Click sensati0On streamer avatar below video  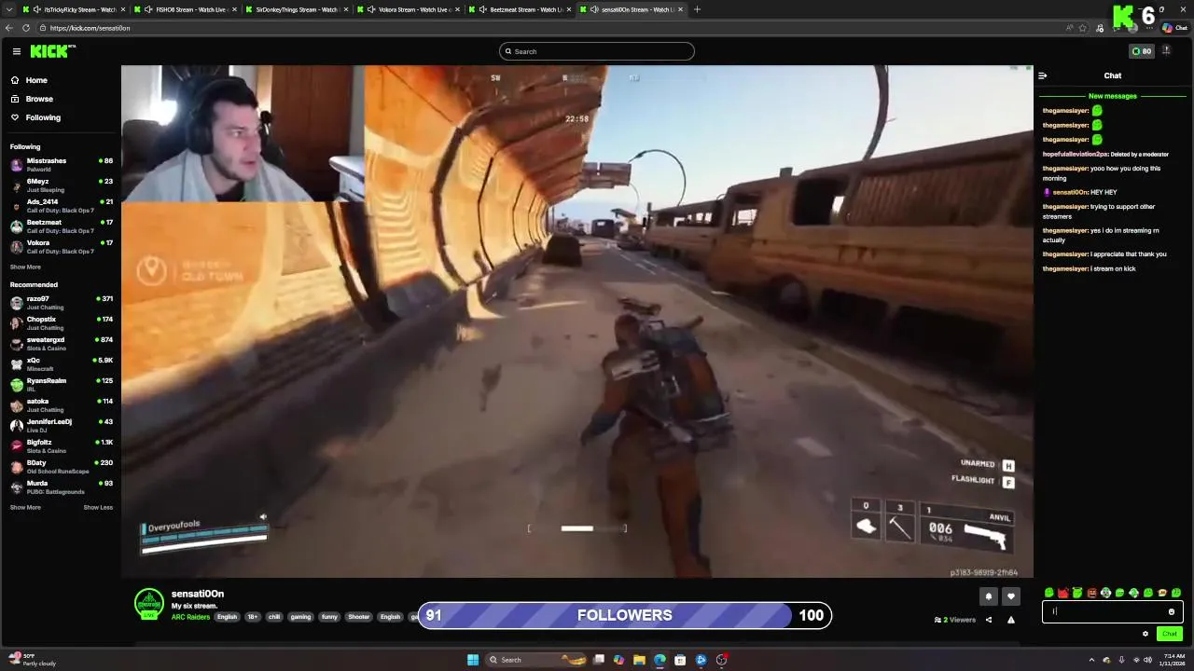pyautogui.click(x=149, y=604)
